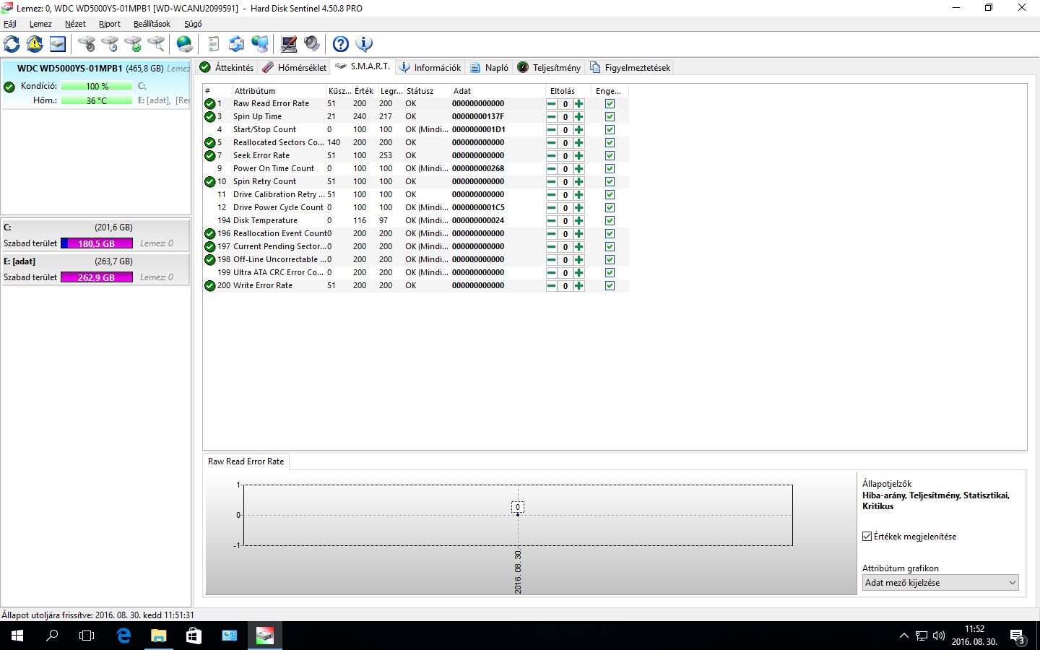Uncheck the Értékek megjelenítése checkbox
The width and height of the screenshot is (1040, 650).
point(867,537)
